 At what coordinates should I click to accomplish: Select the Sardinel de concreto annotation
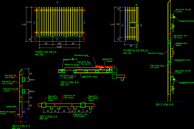coord(7,112)
